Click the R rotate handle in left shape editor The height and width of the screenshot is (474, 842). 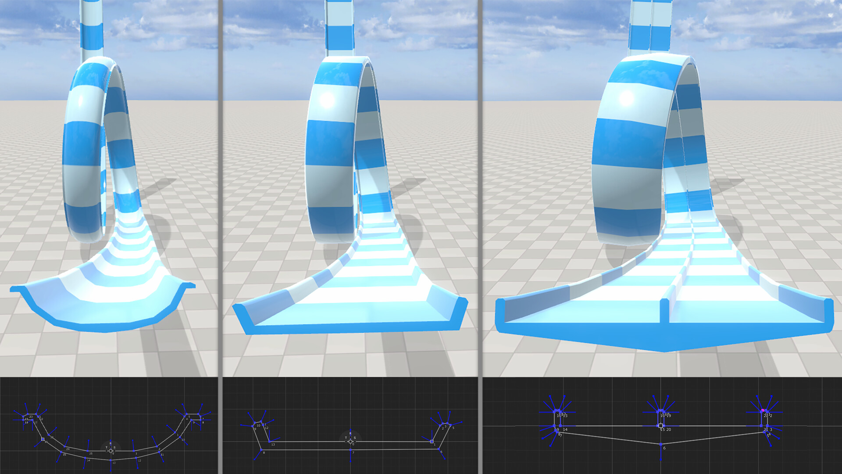tap(111, 447)
